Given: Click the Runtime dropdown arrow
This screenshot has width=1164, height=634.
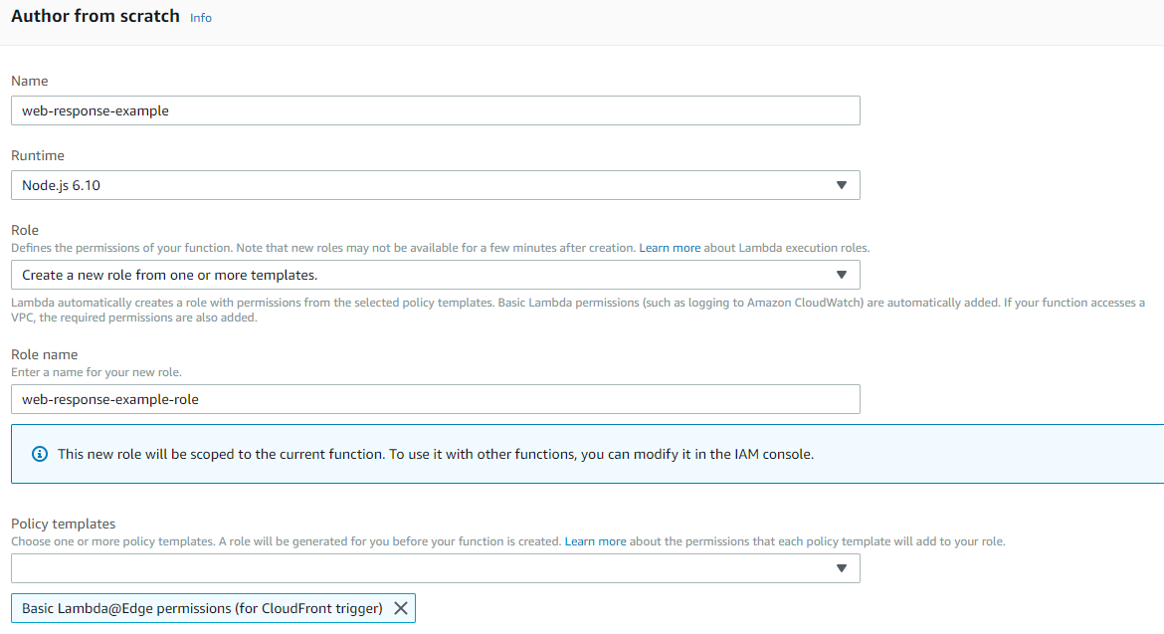Looking at the screenshot, I should [842, 185].
